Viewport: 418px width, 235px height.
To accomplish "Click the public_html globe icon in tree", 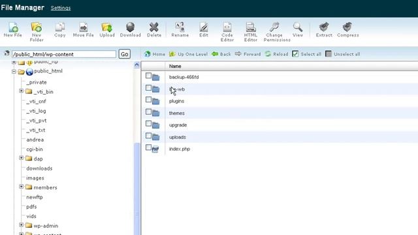I will (29, 71).
